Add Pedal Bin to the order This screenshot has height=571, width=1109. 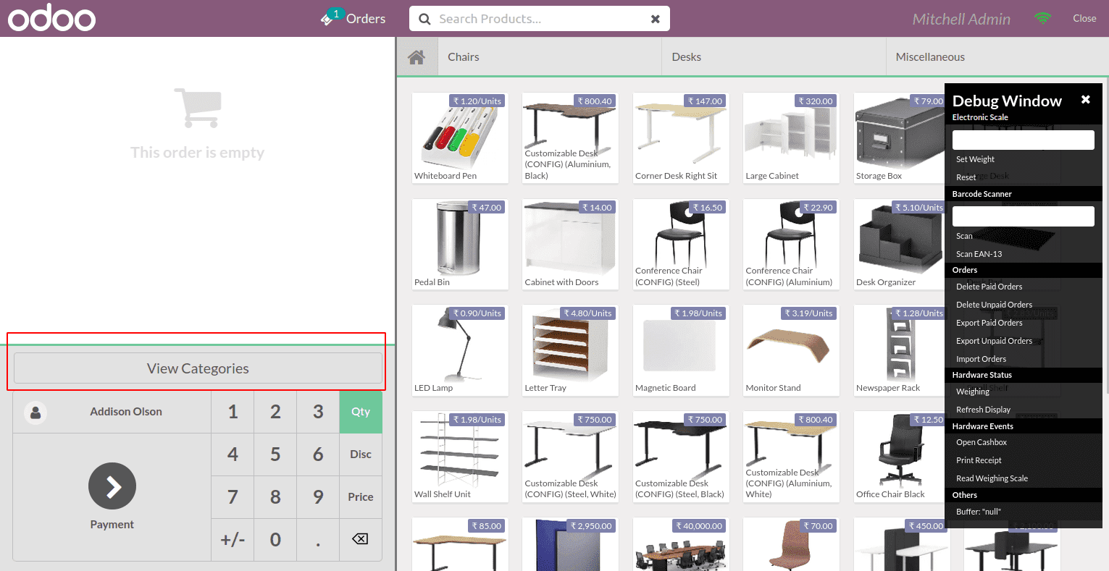pyautogui.click(x=460, y=244)
